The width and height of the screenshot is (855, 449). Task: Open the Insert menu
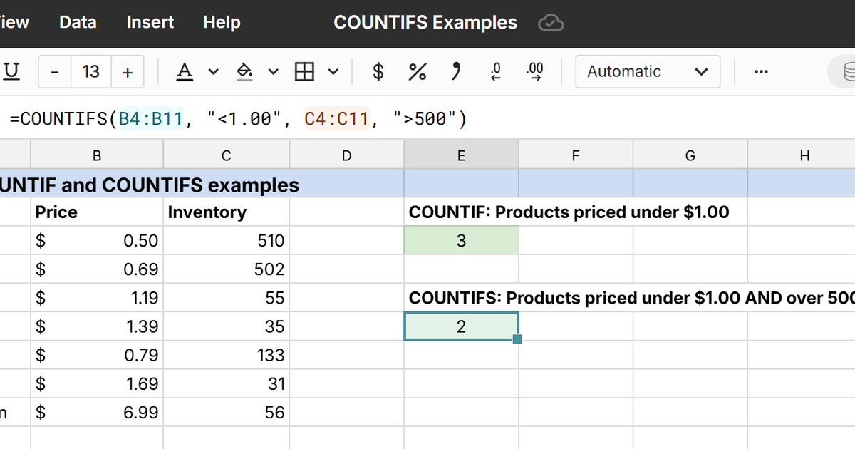point(150,22)
